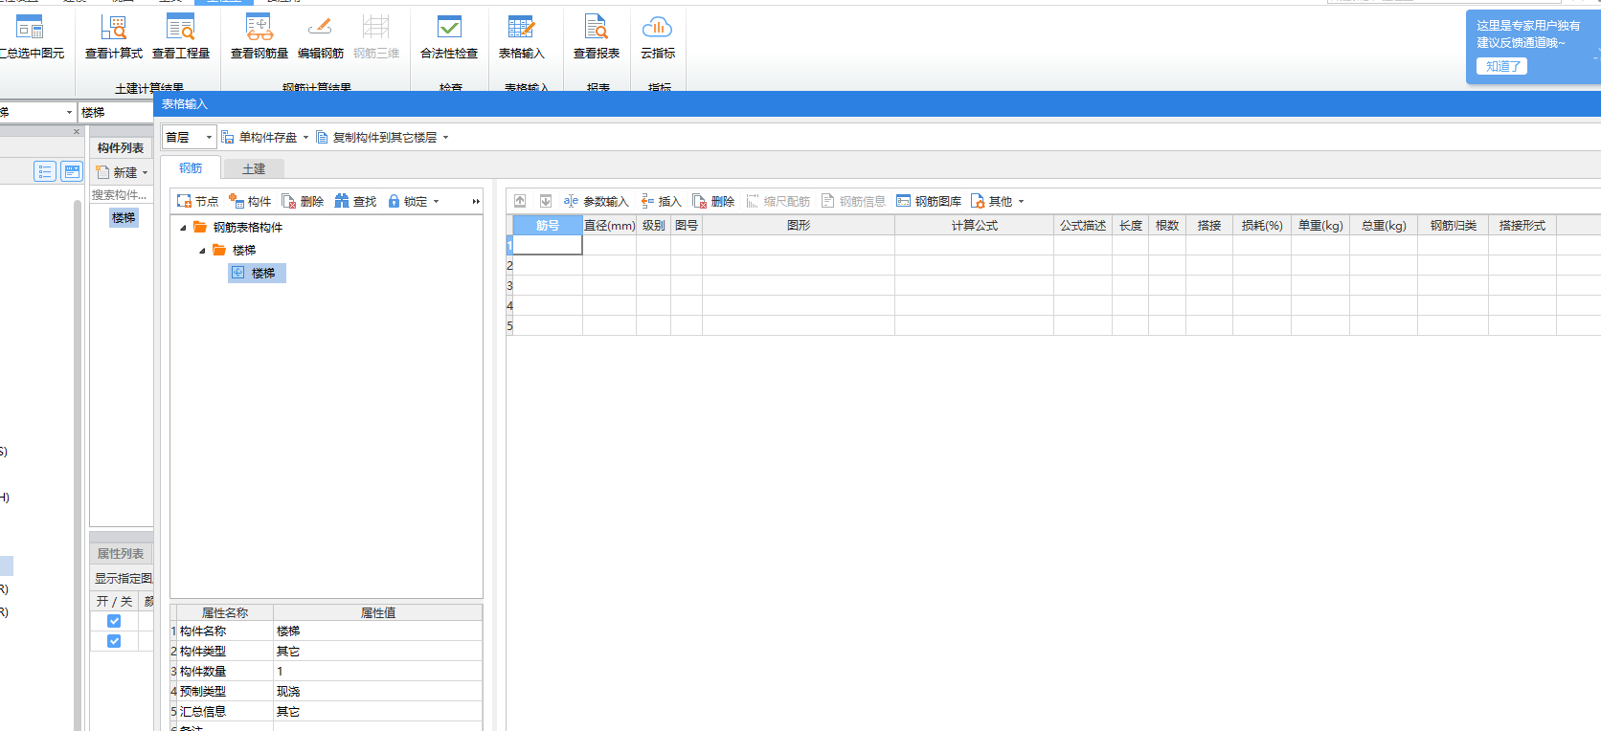Click 汇总选中图元 ribbon tool

31,36
